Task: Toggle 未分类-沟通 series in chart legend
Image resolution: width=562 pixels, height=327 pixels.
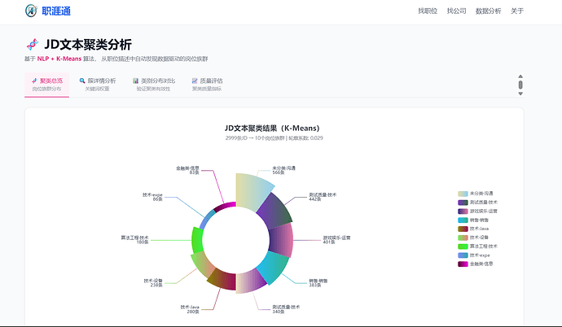Action: tap(479, 193)
